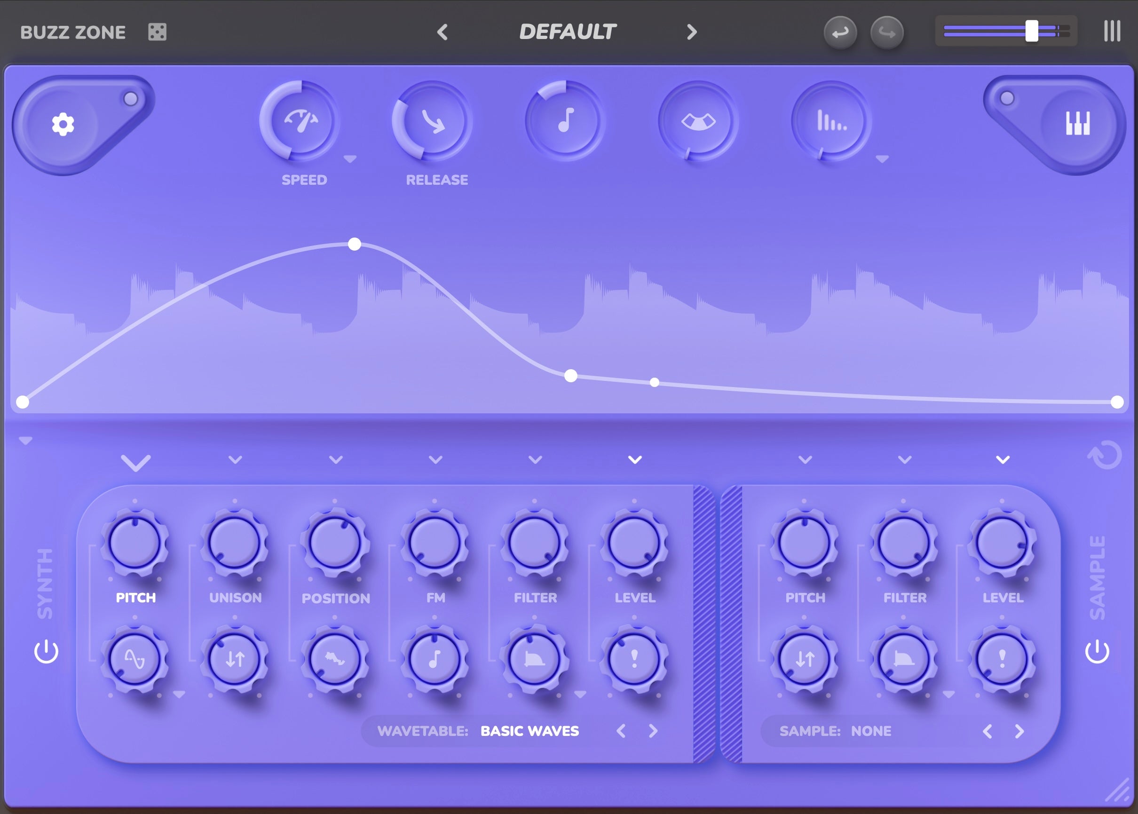Image resolution: width=1138 pixels, height=814 pixels.
Task: Click the master volume slider handle
Action: click(x=1031, y=31)
